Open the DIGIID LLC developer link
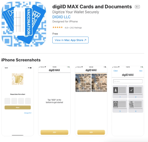This screenshot has height=142, width=148. click(61, 17)
